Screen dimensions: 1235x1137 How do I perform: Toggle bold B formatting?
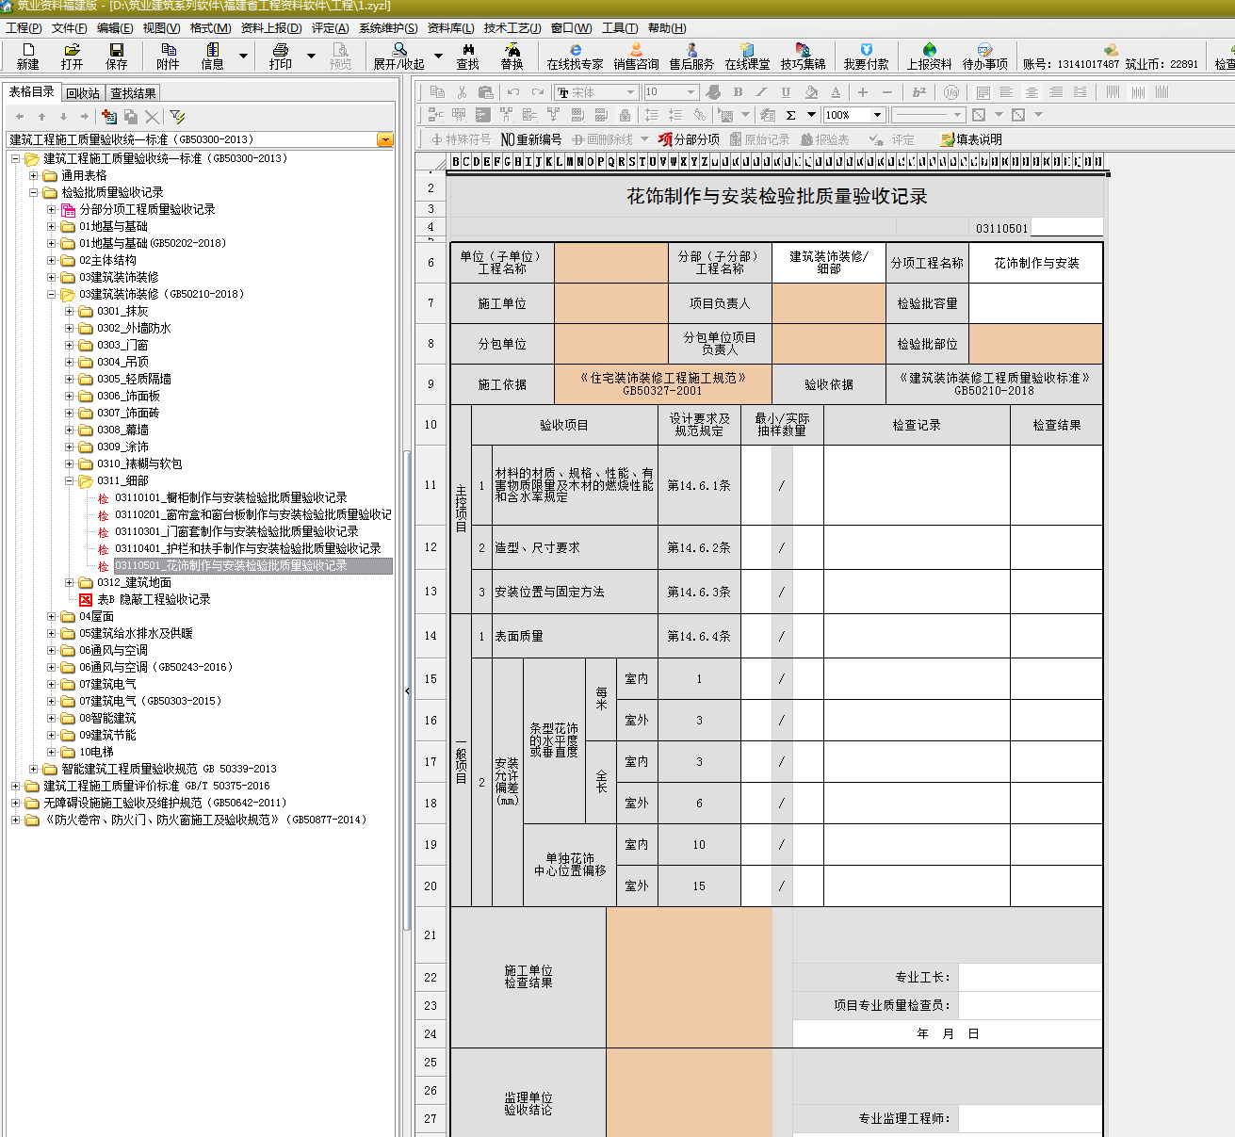tap(738, 91)
